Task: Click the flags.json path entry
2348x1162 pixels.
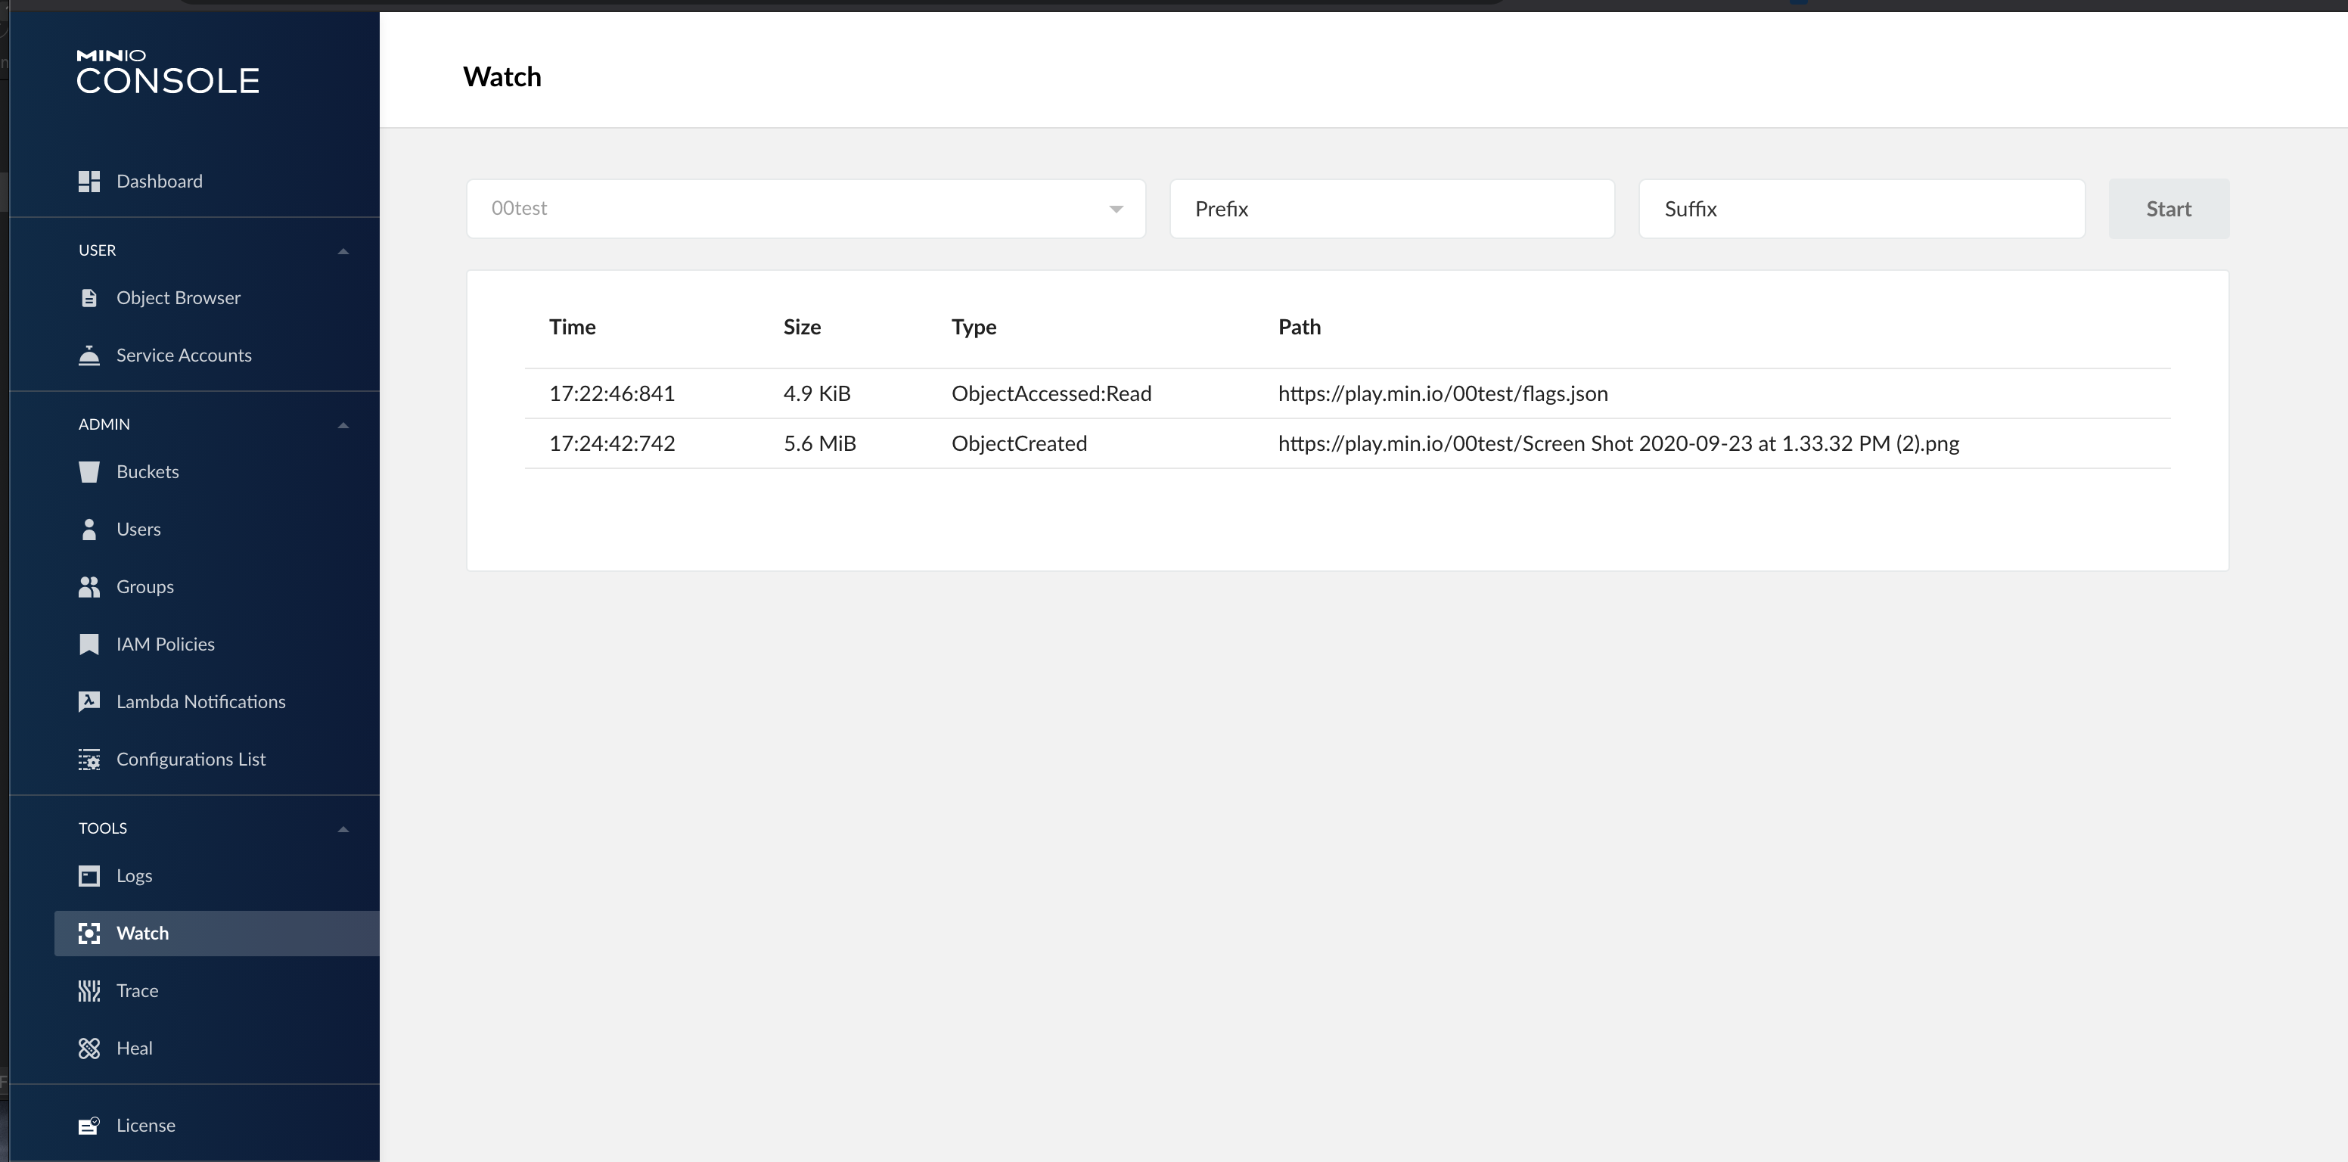Action: pos(1443,393)
